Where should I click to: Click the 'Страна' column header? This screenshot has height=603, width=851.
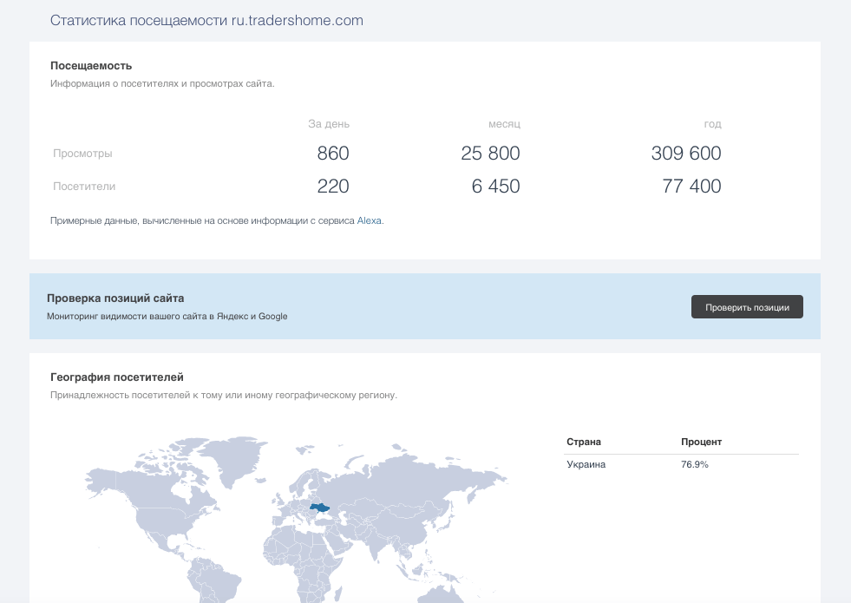pos(584,442)
